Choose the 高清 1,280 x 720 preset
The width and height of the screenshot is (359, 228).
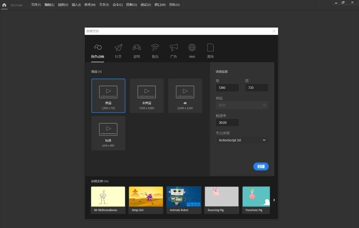click(x=108, y=96)
